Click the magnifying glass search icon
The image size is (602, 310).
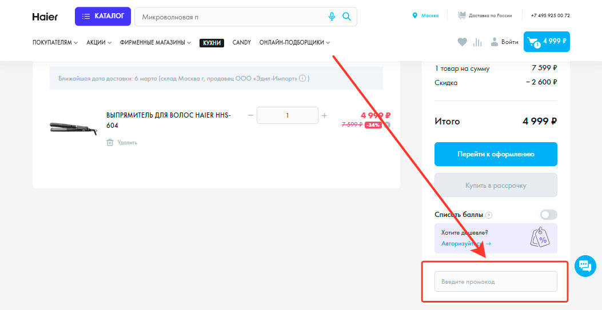[346, 17]
